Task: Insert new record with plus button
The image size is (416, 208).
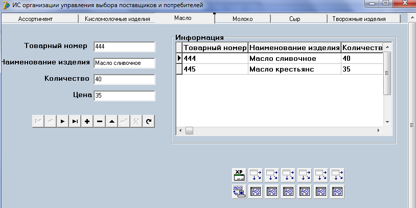Action: [87, 121]
